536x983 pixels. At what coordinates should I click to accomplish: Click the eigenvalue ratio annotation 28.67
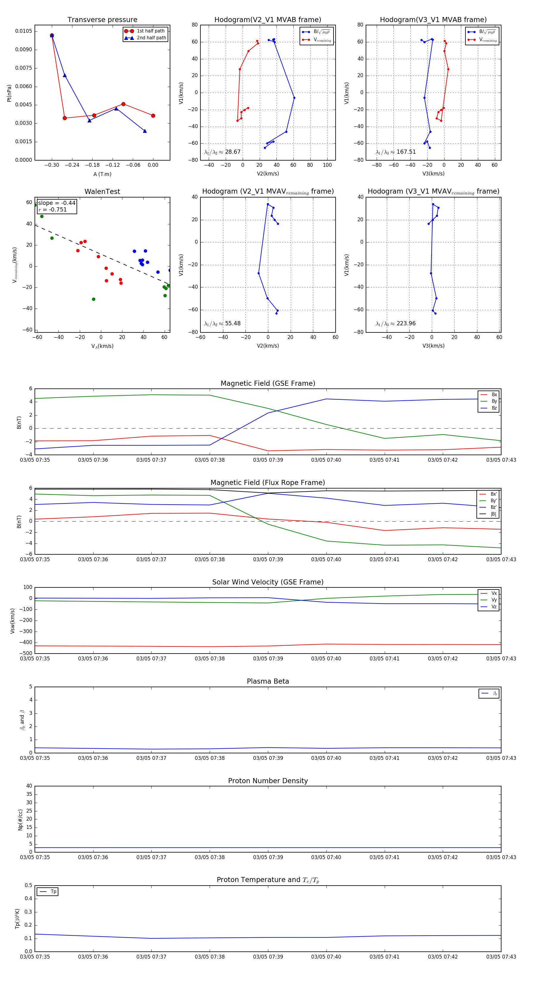222,152
